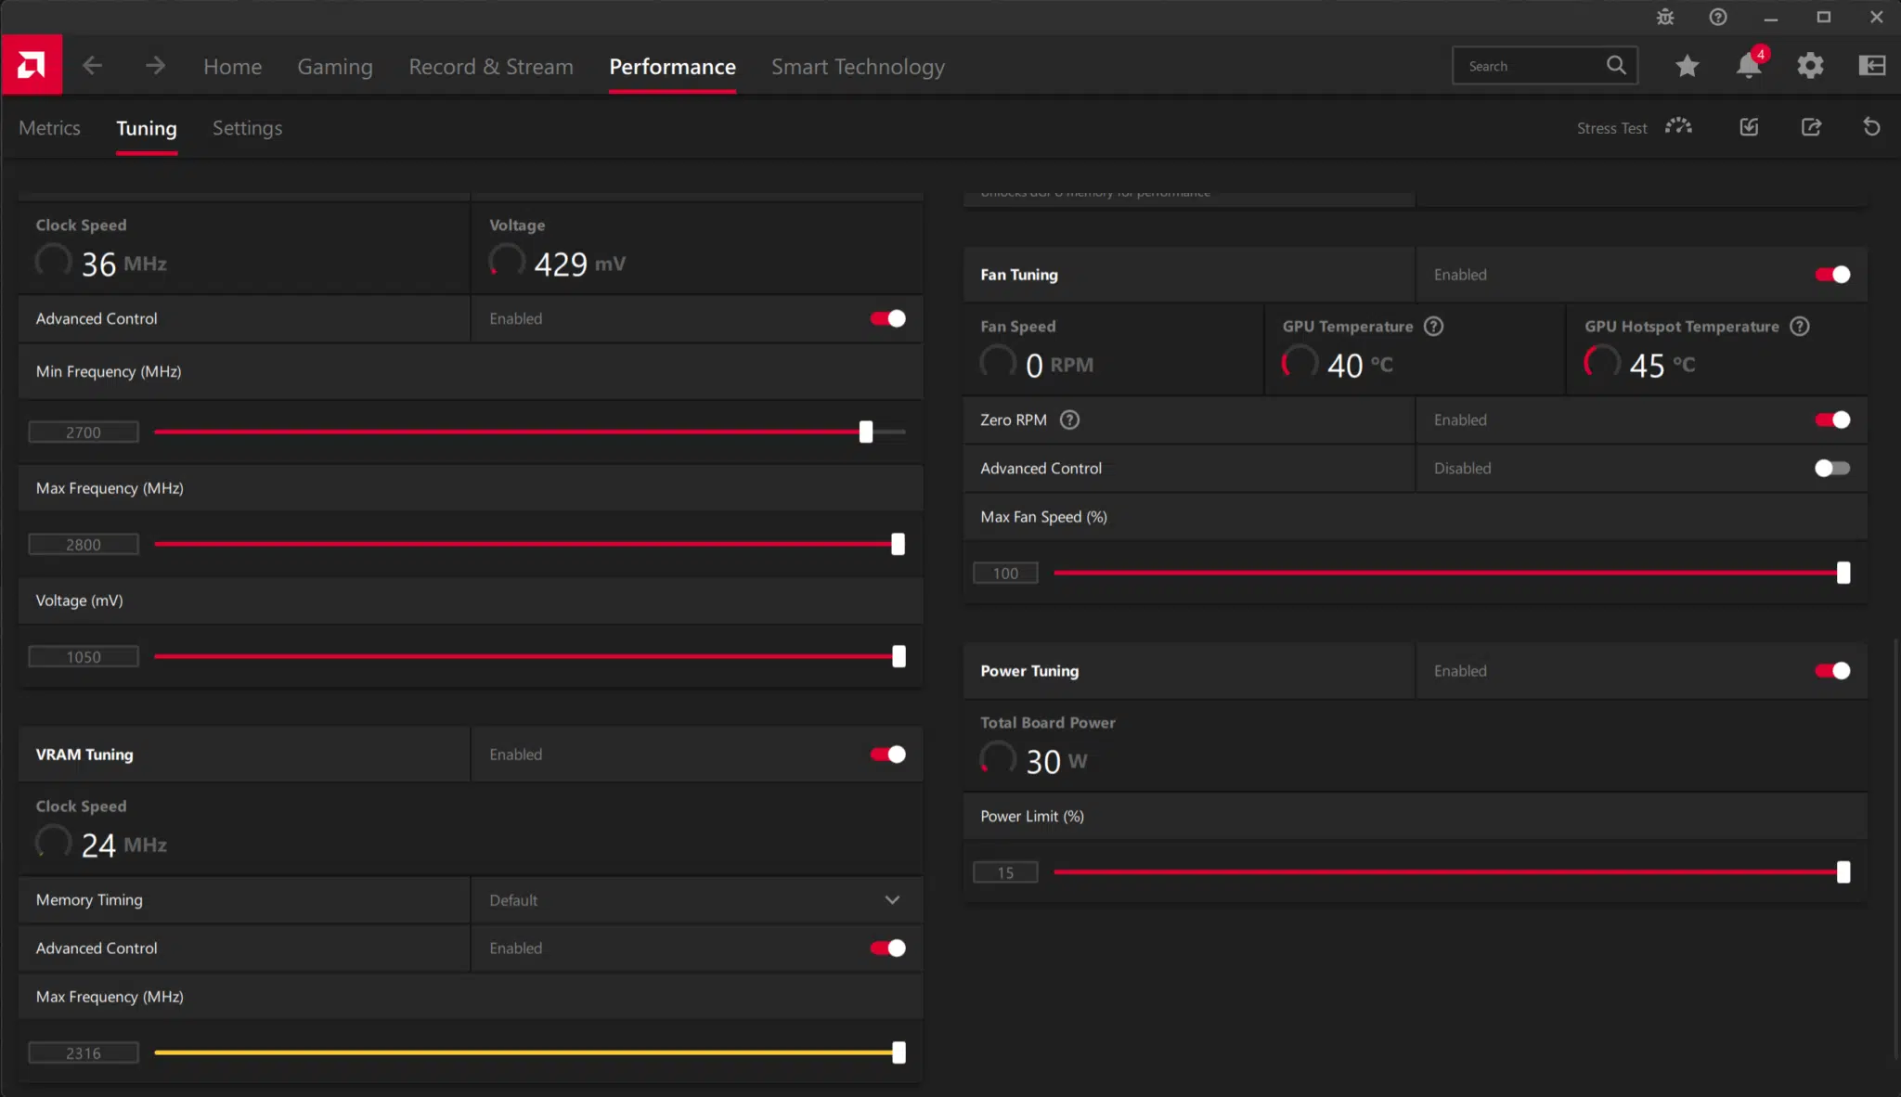Click the 'Fan Tuning' heading
The width and height of the screenshot is (1901, 1097).
coord(1018,275)
